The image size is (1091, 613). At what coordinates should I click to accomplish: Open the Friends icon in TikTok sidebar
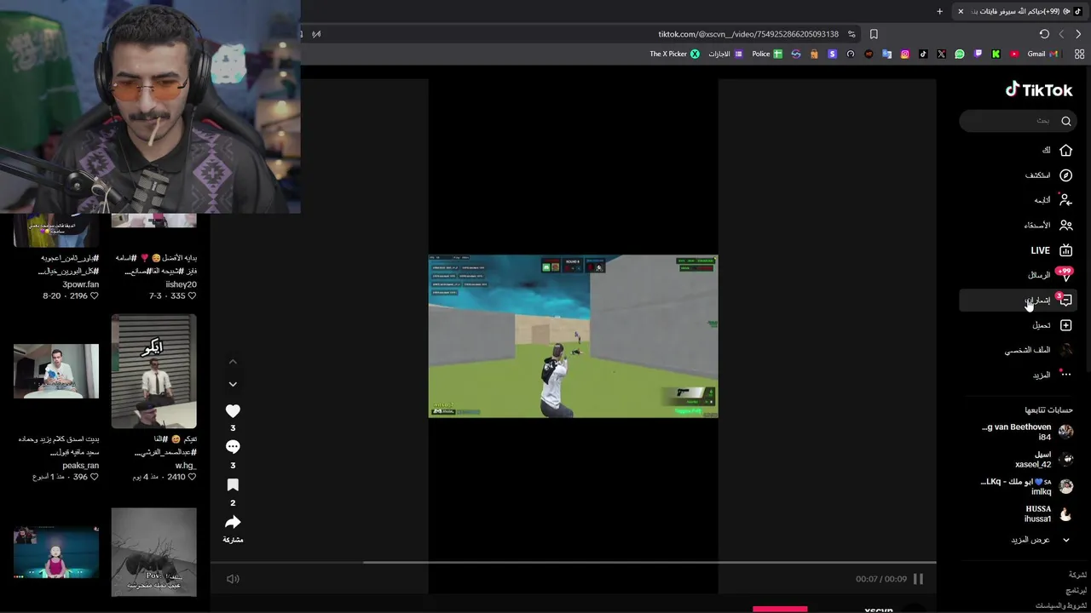[1065, 226]
